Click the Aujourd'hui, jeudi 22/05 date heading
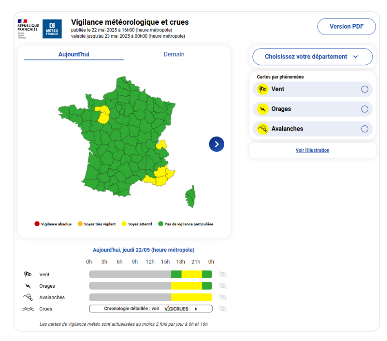Screen dimensions: 387x341 (x=144, y=250)
